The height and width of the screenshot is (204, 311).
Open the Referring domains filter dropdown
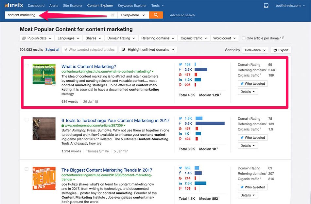[158, 38]
